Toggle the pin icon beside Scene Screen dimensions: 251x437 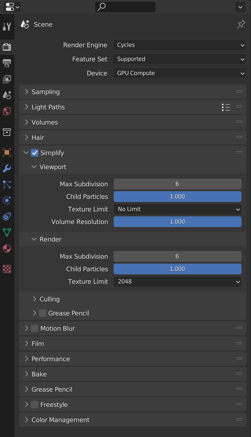tap(241, 24)
